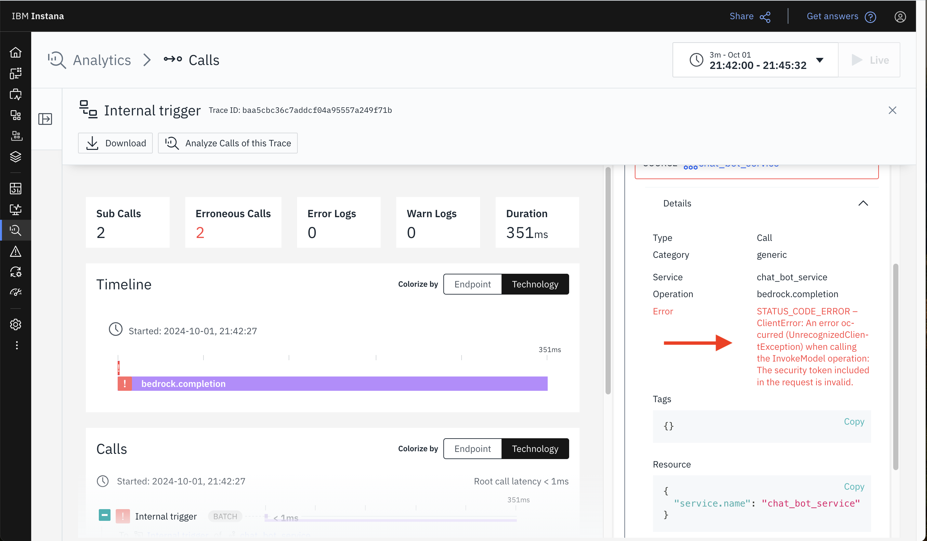
Task: Expand the side panel with the arrow icon
Action: point(45,118)
